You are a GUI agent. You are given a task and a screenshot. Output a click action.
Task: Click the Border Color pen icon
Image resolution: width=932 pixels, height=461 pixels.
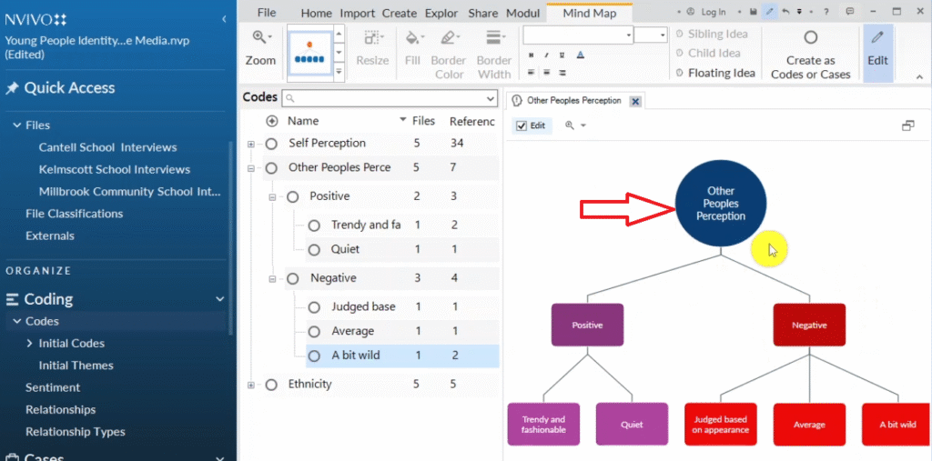tap(448, 39)
